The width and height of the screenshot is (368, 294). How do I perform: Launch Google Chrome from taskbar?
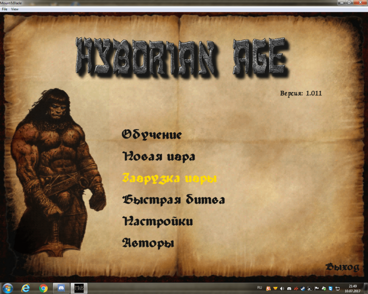pos(43,288)
